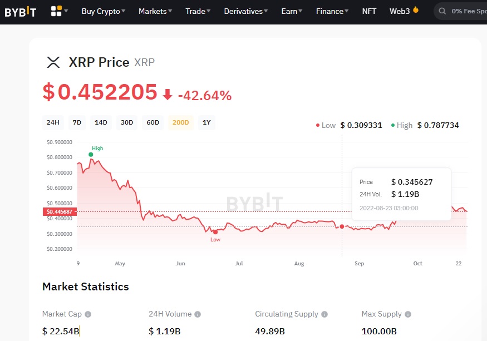Click the $0.445687 current price label

(60, 211)
